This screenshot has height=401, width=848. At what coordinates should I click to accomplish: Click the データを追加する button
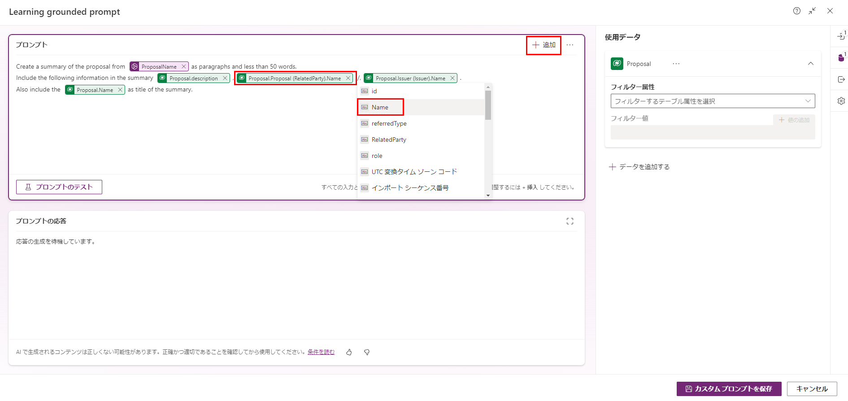tap(639, 167)
